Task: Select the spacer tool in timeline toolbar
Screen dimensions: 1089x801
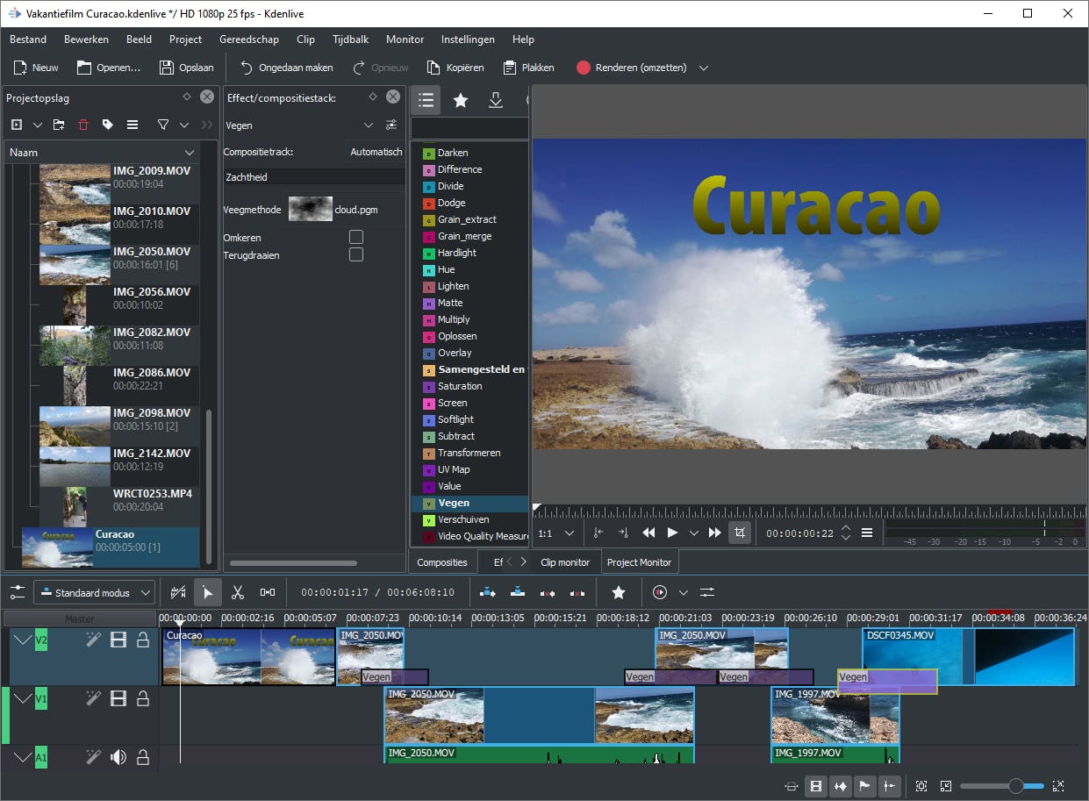Action: pos(268,593)
